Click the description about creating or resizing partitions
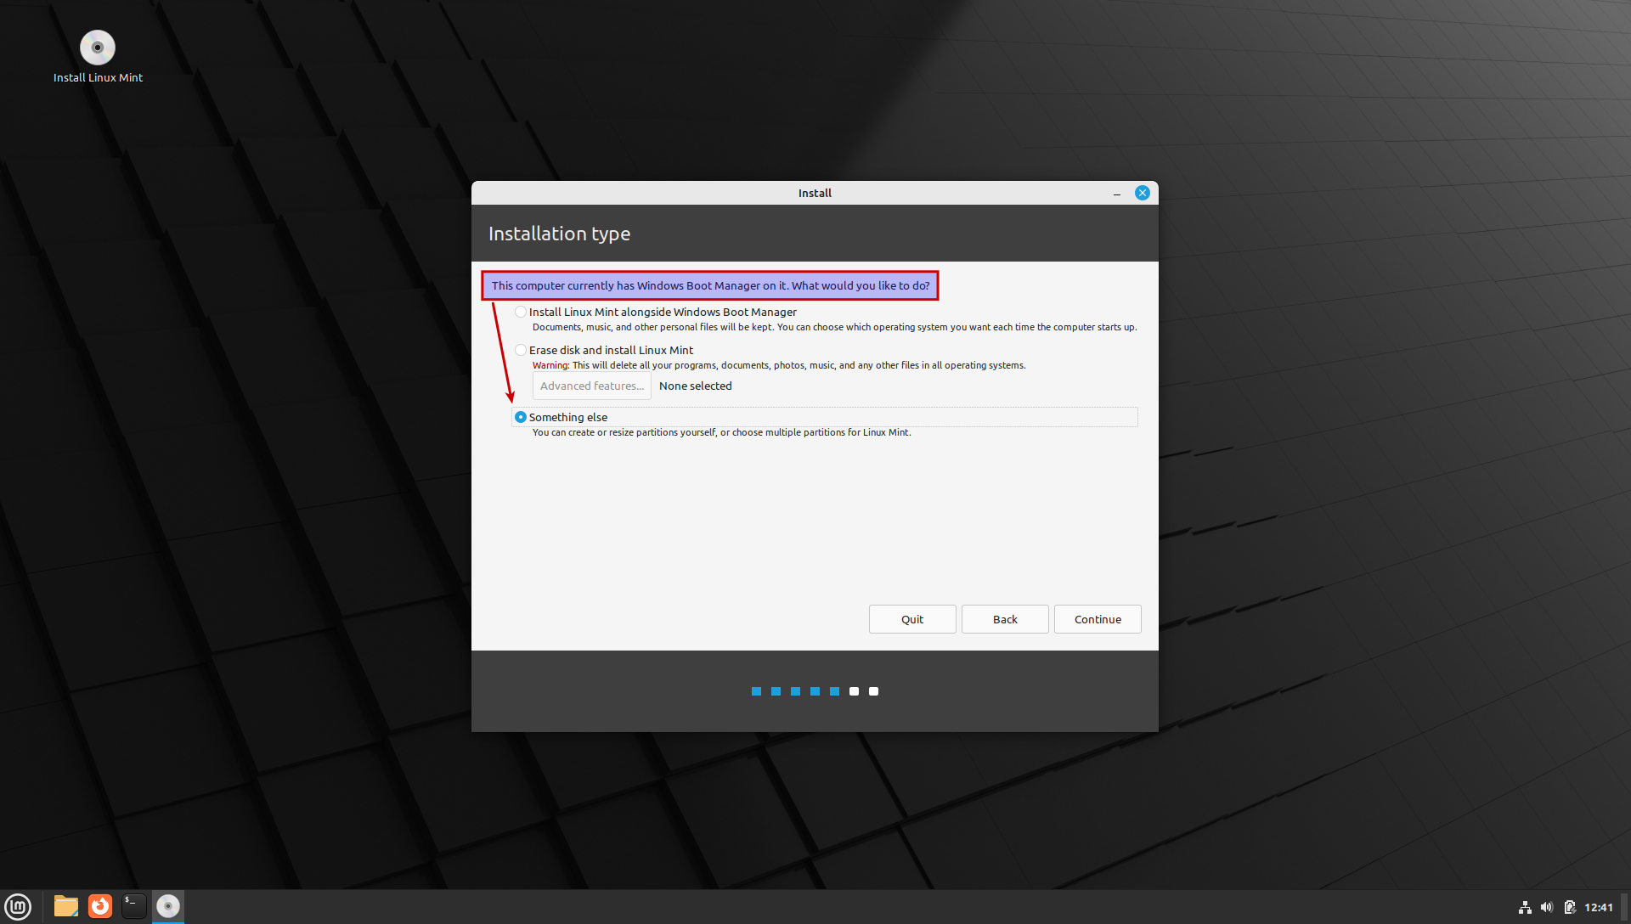Viewport: 1631px width, 924px height. pyautogui.click(x=721, y=432)
